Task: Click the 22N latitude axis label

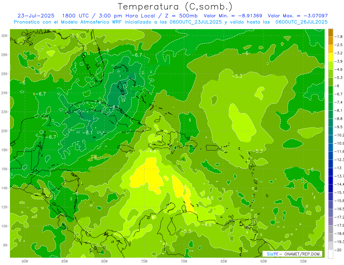Action: click(4, 112)
